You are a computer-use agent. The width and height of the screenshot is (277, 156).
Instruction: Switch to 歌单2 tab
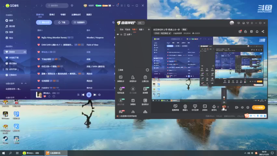click(x=52, y=15)
